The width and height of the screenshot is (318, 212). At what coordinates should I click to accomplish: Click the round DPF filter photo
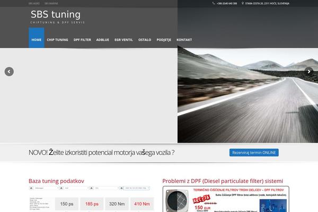[177, 200]
